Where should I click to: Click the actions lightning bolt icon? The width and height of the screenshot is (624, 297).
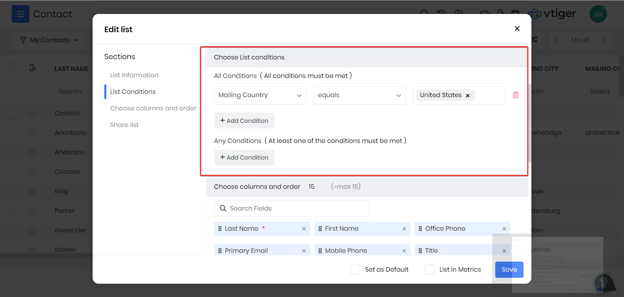point(500,14)
